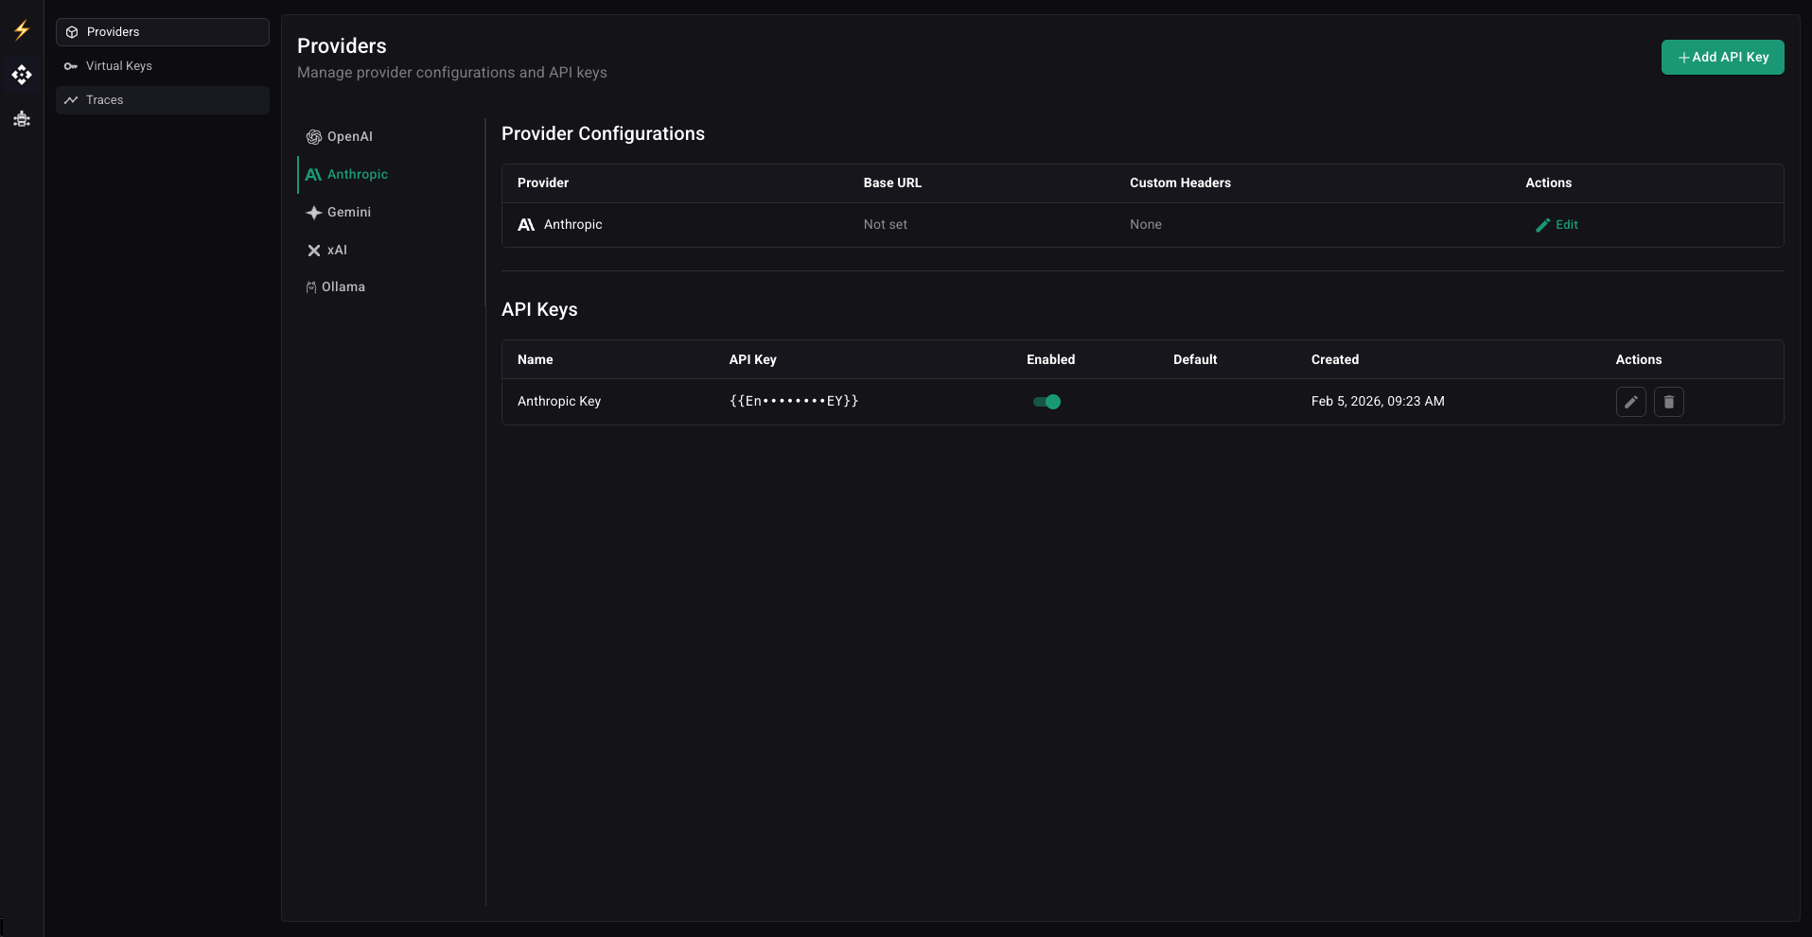Click the Add API Key button
The width and height of the screenshot is (1812, 937).
click(x=1722, y=57)
